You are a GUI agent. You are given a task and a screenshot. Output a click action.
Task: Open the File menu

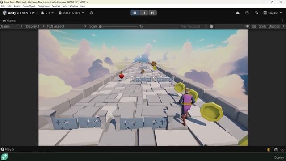tap(3, 6)
